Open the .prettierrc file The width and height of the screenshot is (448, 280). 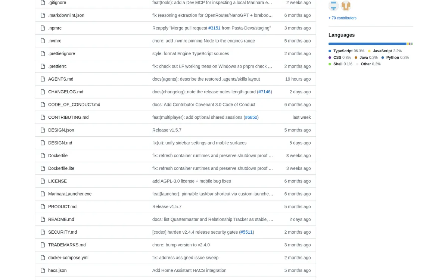click(57, 66)
